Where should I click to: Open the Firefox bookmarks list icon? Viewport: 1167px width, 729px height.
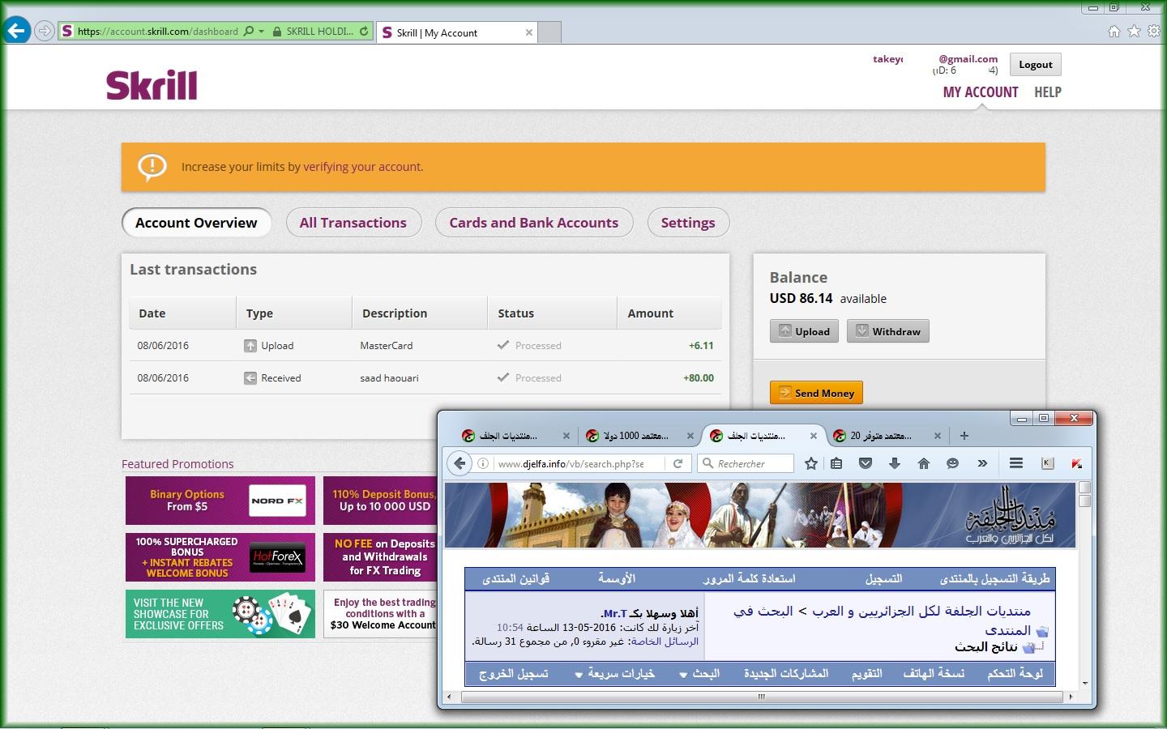tap(836, 463)
